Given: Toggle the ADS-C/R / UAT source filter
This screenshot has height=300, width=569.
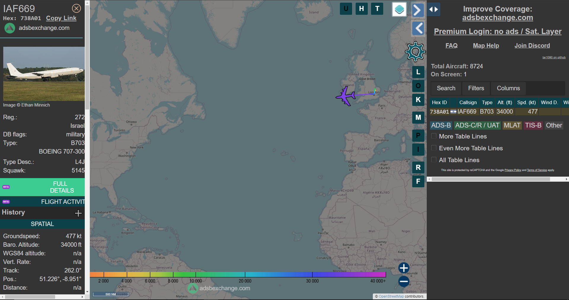Looking at the screenshot, I should (477, 125).
